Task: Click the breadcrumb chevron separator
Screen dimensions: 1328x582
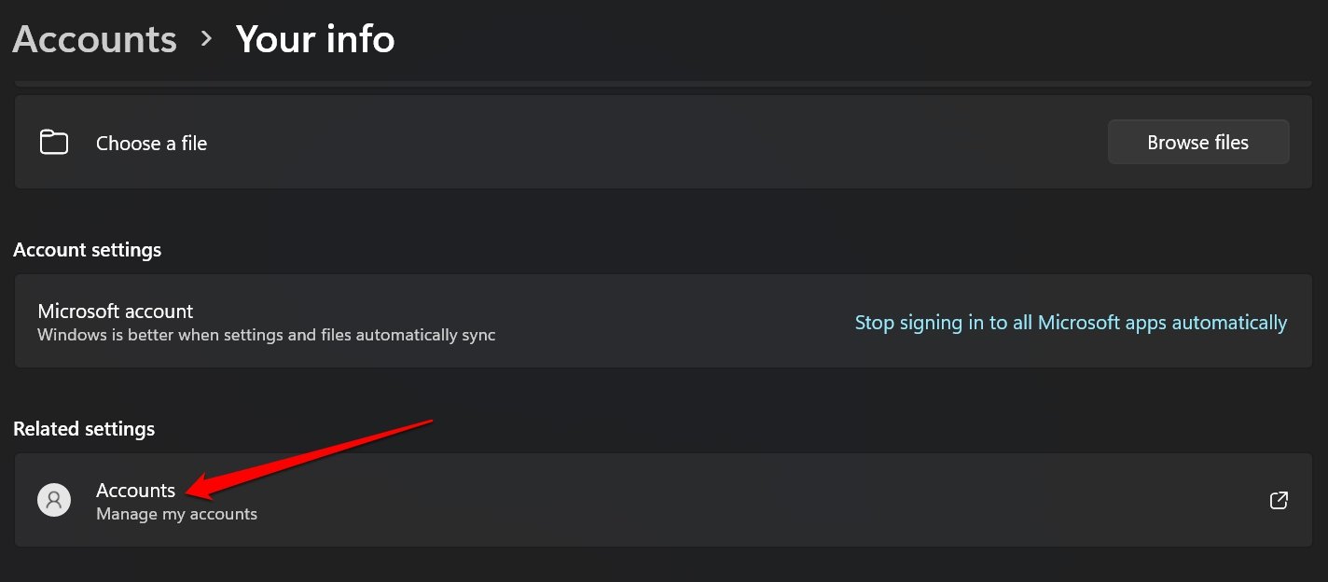Action: pyautogui.click(x=206, y=39)
